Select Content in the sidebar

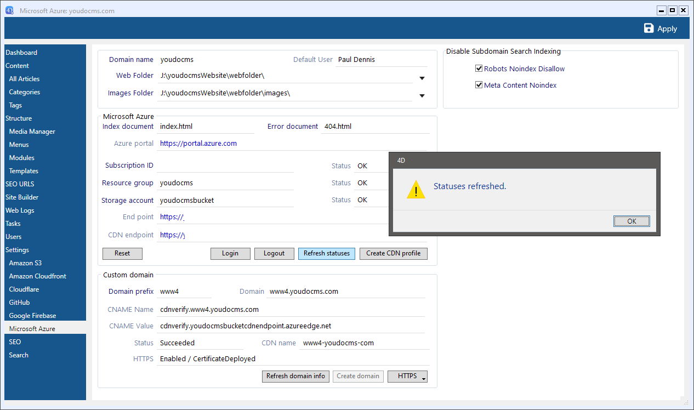point(18,66)
